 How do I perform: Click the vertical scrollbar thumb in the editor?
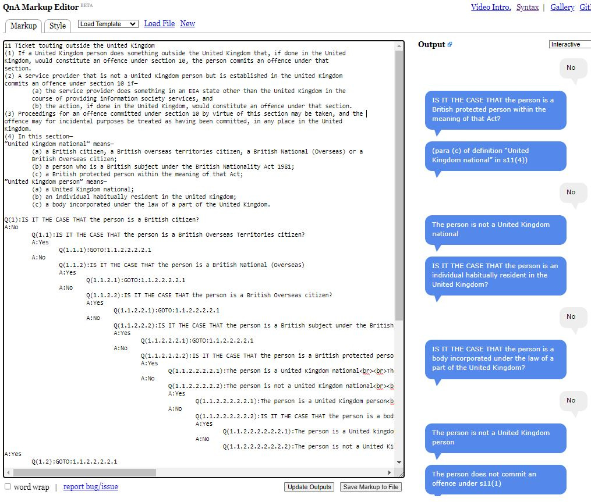click(399, 186)
